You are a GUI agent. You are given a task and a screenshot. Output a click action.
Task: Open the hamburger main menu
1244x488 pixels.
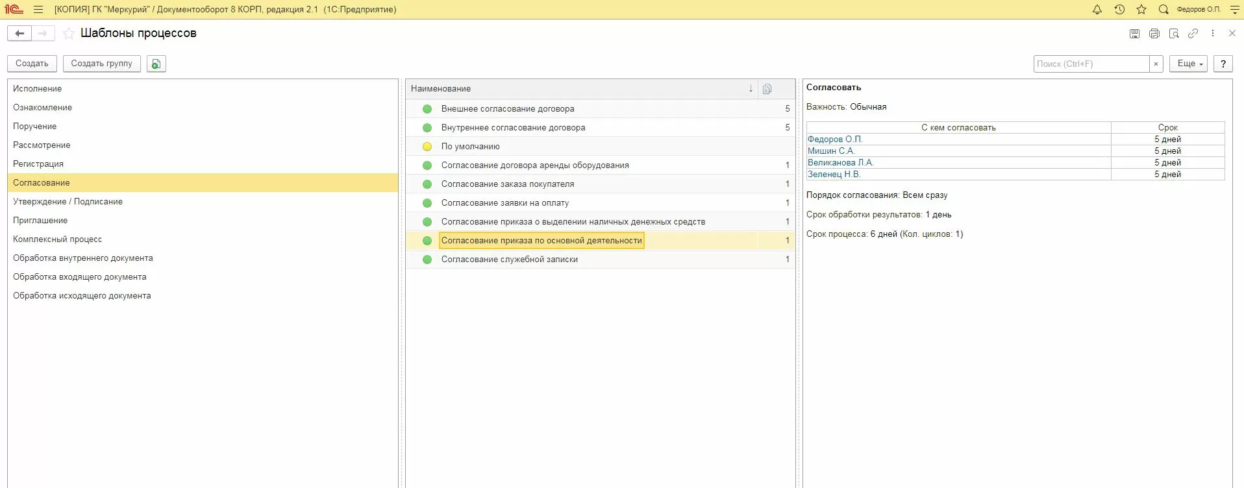pyautogui.click(x=38, y=10)
